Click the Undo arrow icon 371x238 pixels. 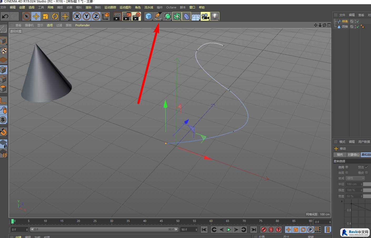tap(5, 16)
